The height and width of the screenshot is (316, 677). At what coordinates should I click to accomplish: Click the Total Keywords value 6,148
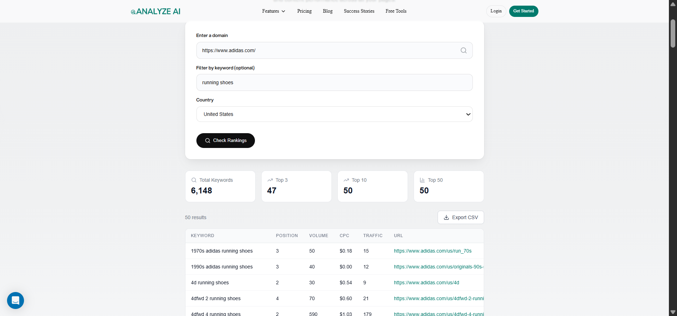coord(201,191)
